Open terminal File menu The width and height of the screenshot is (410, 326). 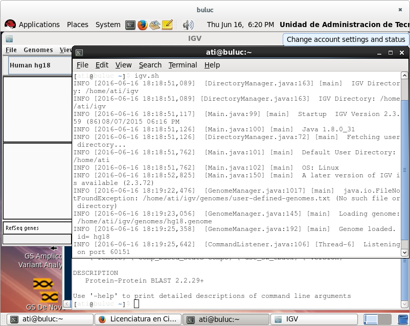(x=82, y=65)
